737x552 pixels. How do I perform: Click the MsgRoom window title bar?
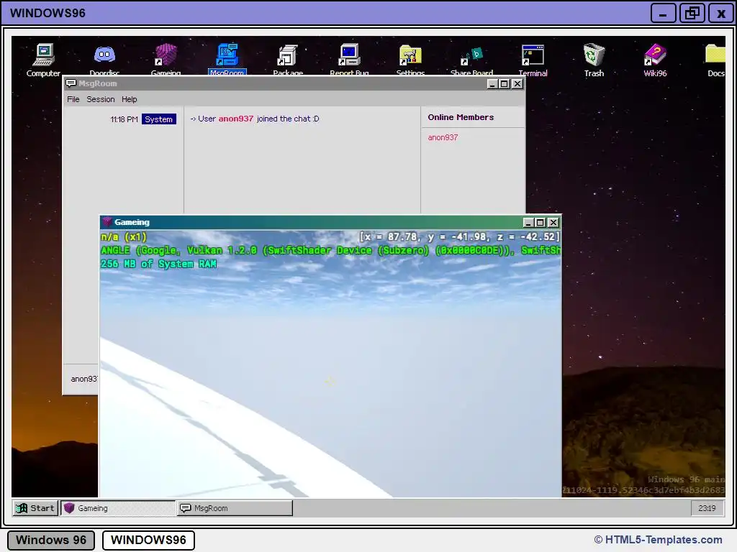coord(294,83)
